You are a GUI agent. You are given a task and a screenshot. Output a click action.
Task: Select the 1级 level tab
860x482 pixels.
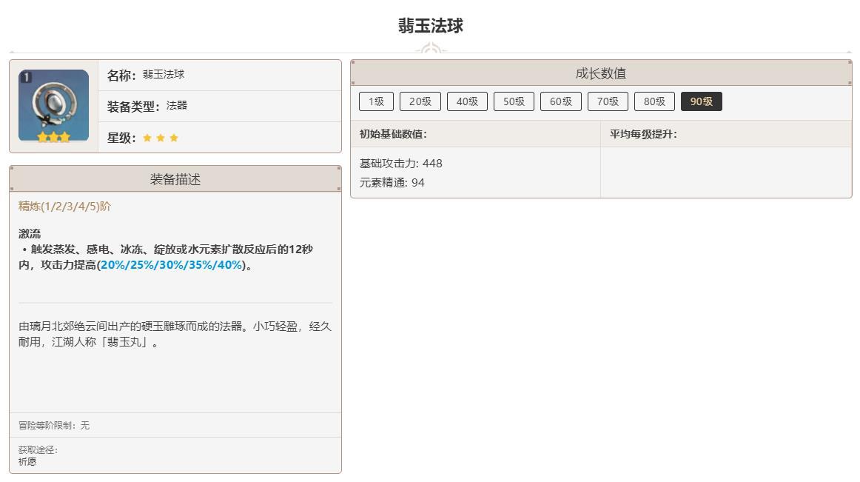tap(376, 101)
